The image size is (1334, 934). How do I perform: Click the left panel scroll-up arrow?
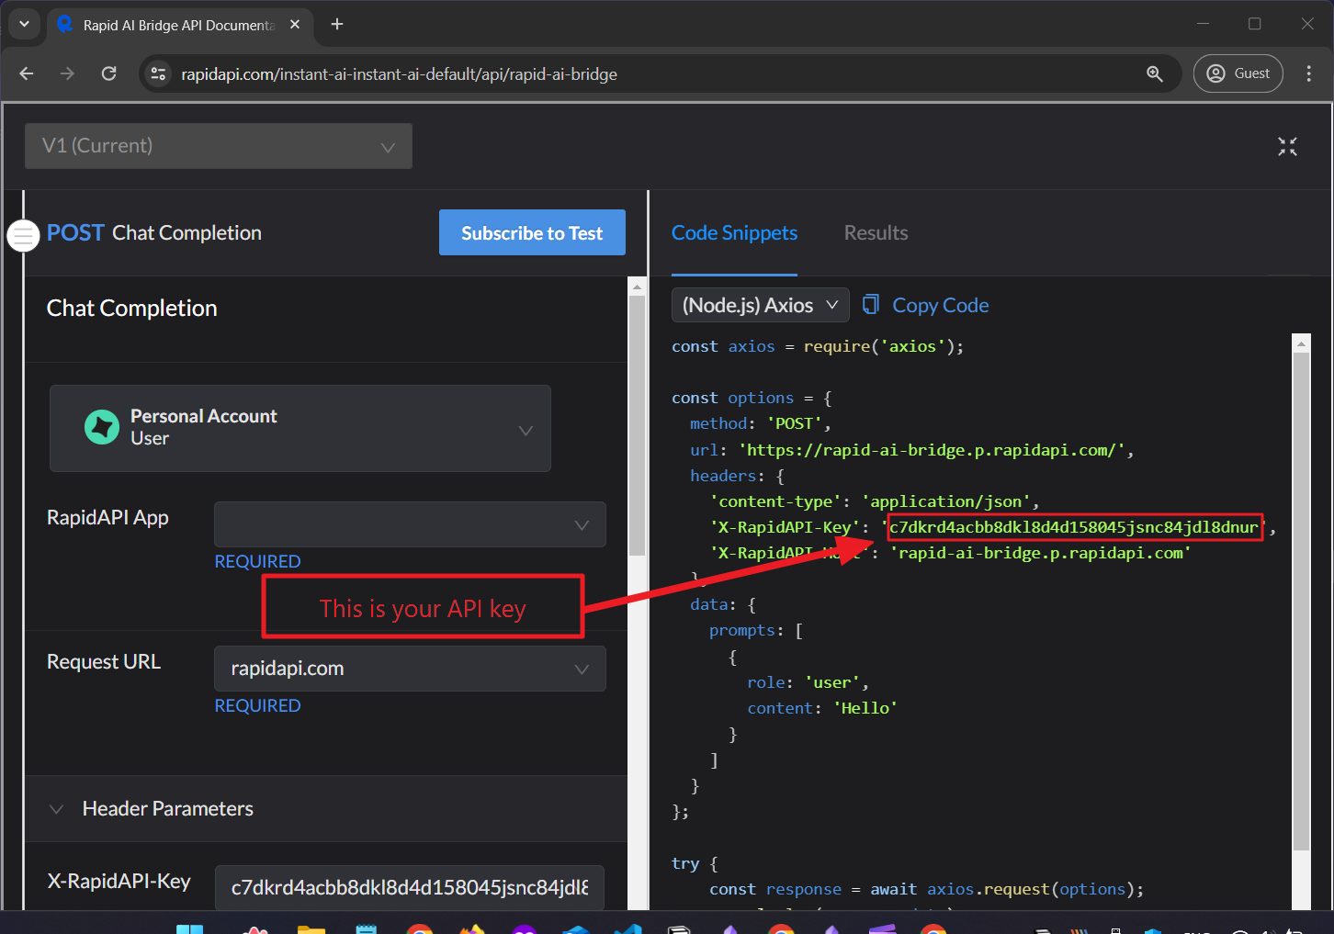click(638, 287)
